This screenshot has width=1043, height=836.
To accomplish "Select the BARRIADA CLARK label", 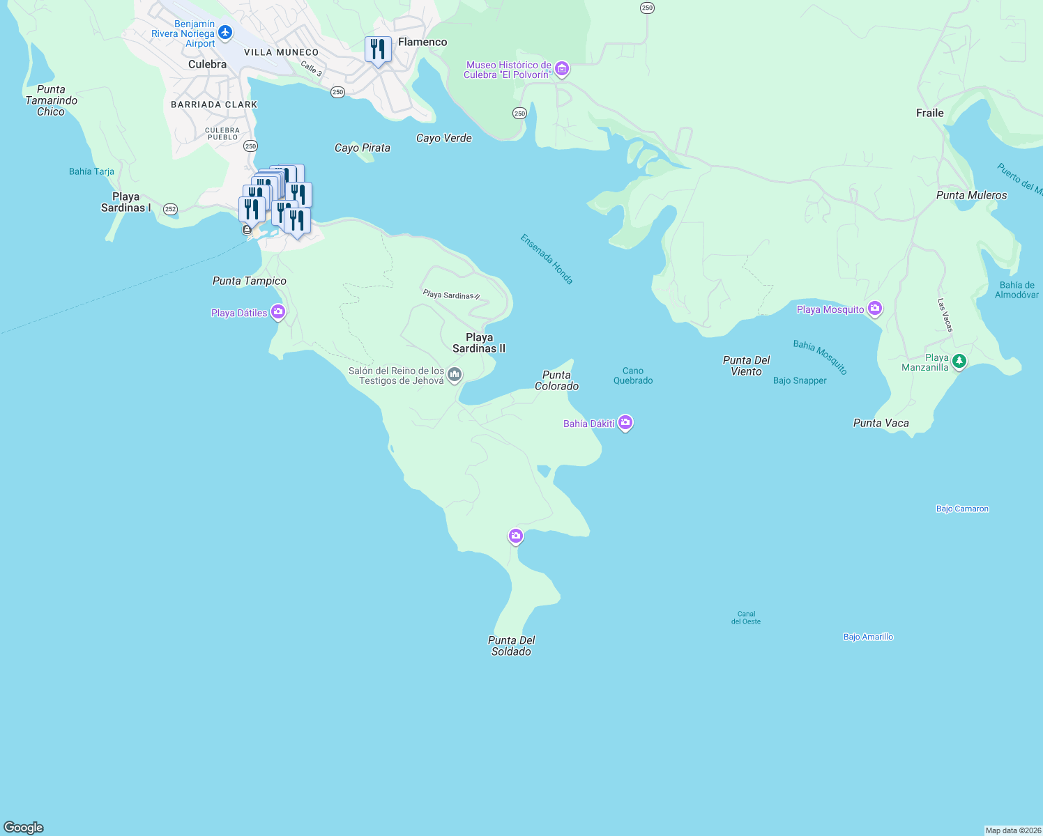I will coord(214,104).
